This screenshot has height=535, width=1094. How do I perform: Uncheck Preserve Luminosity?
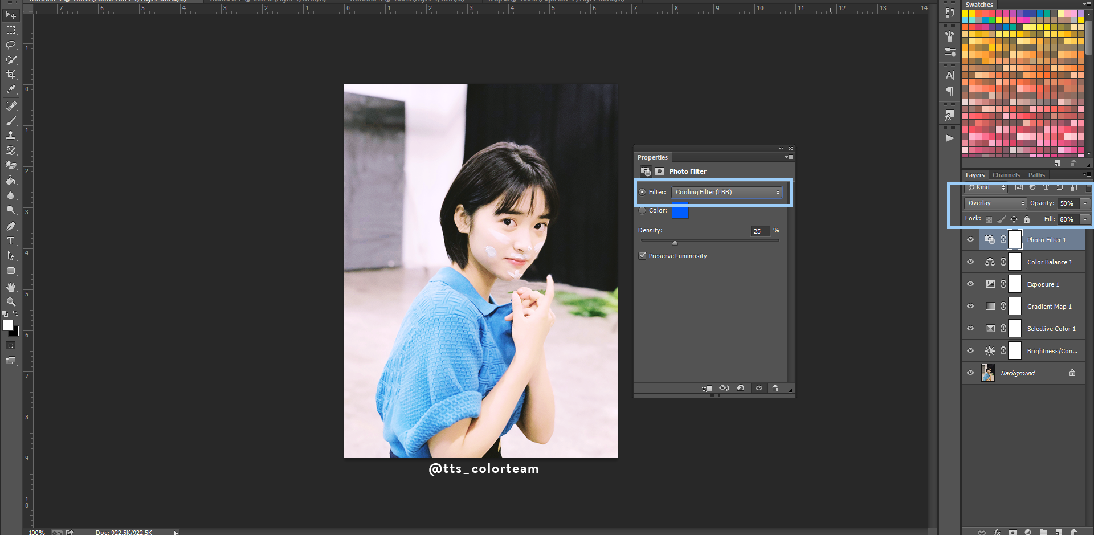click(643, 255)
